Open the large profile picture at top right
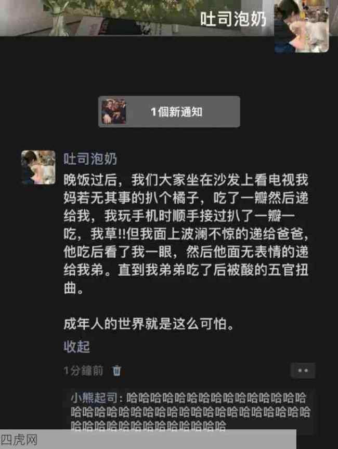 pos(302,26)
